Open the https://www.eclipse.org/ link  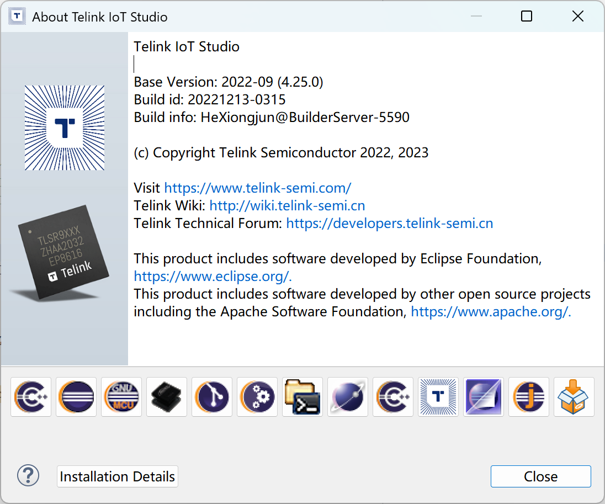point(211,277)
